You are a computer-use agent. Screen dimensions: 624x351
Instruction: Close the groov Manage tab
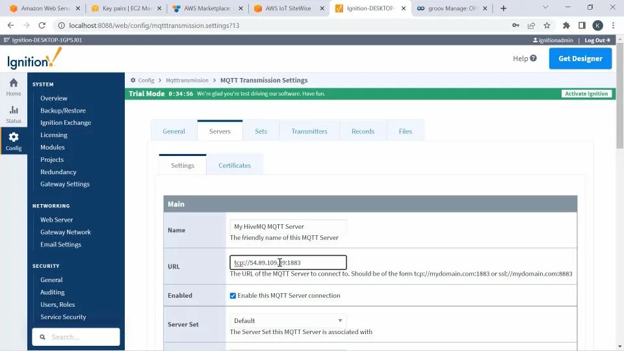pyautogui.click(x=485, y=8)
